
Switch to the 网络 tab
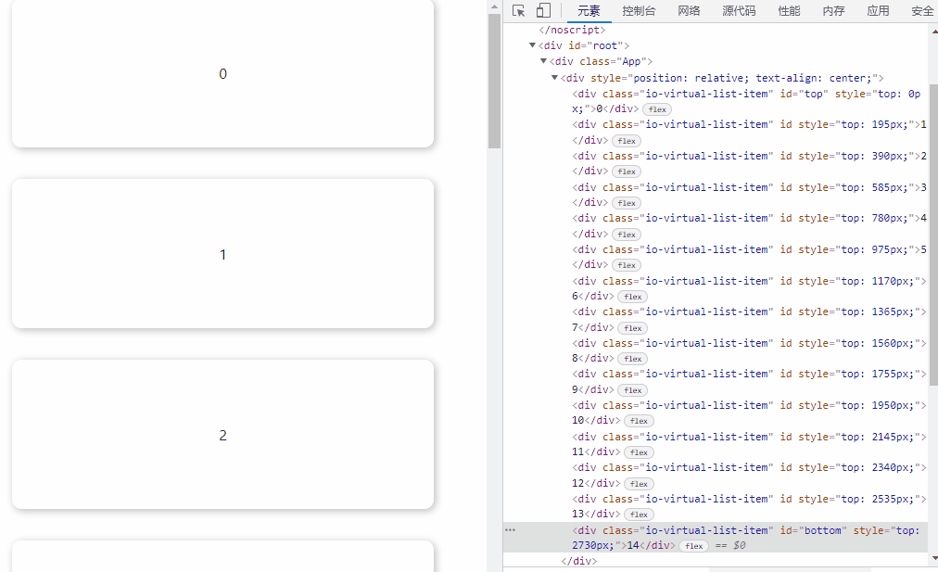coord(690,11)
